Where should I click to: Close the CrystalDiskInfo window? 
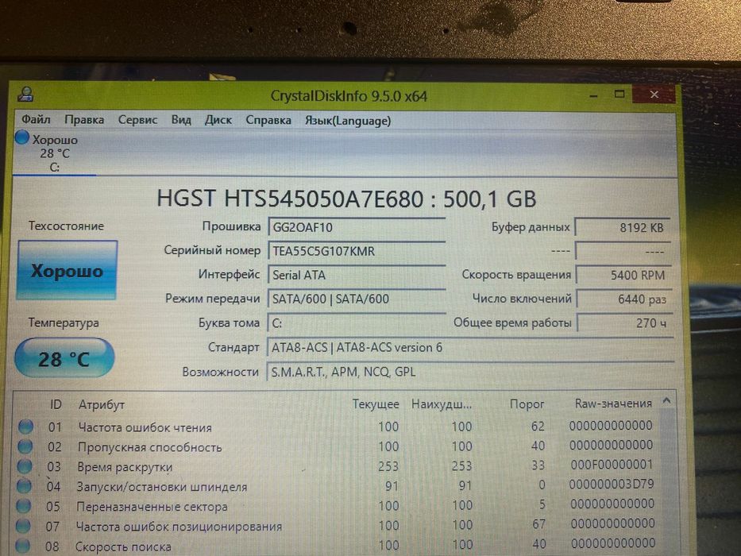654,94
